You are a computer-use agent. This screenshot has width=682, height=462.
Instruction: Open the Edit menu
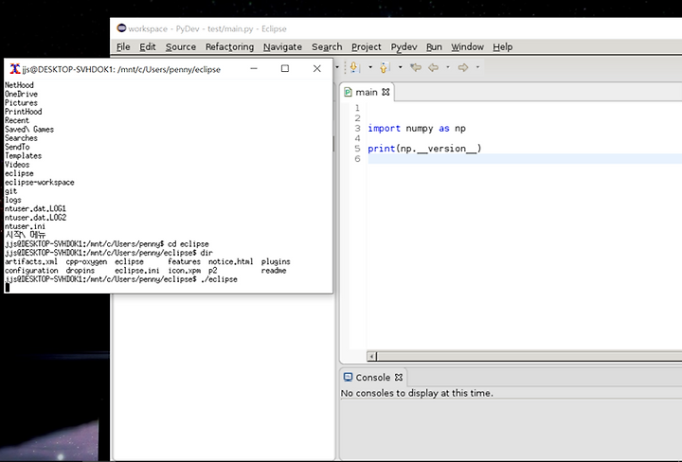point(148,47)
